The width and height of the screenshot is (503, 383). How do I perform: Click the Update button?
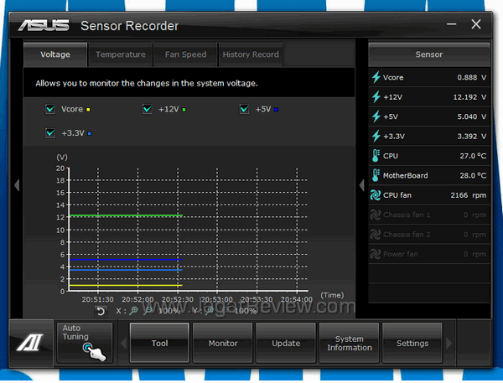(x=286, y=343)
